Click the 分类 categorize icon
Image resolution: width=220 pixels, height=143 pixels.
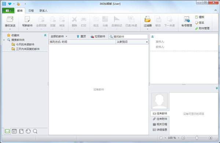pyautogui.click(x=105, y=19)
